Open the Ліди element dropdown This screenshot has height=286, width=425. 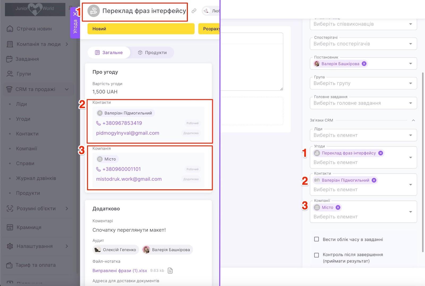coord(363,135)
